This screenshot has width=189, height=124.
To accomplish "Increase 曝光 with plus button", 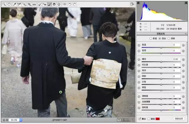I will (183, 59).
